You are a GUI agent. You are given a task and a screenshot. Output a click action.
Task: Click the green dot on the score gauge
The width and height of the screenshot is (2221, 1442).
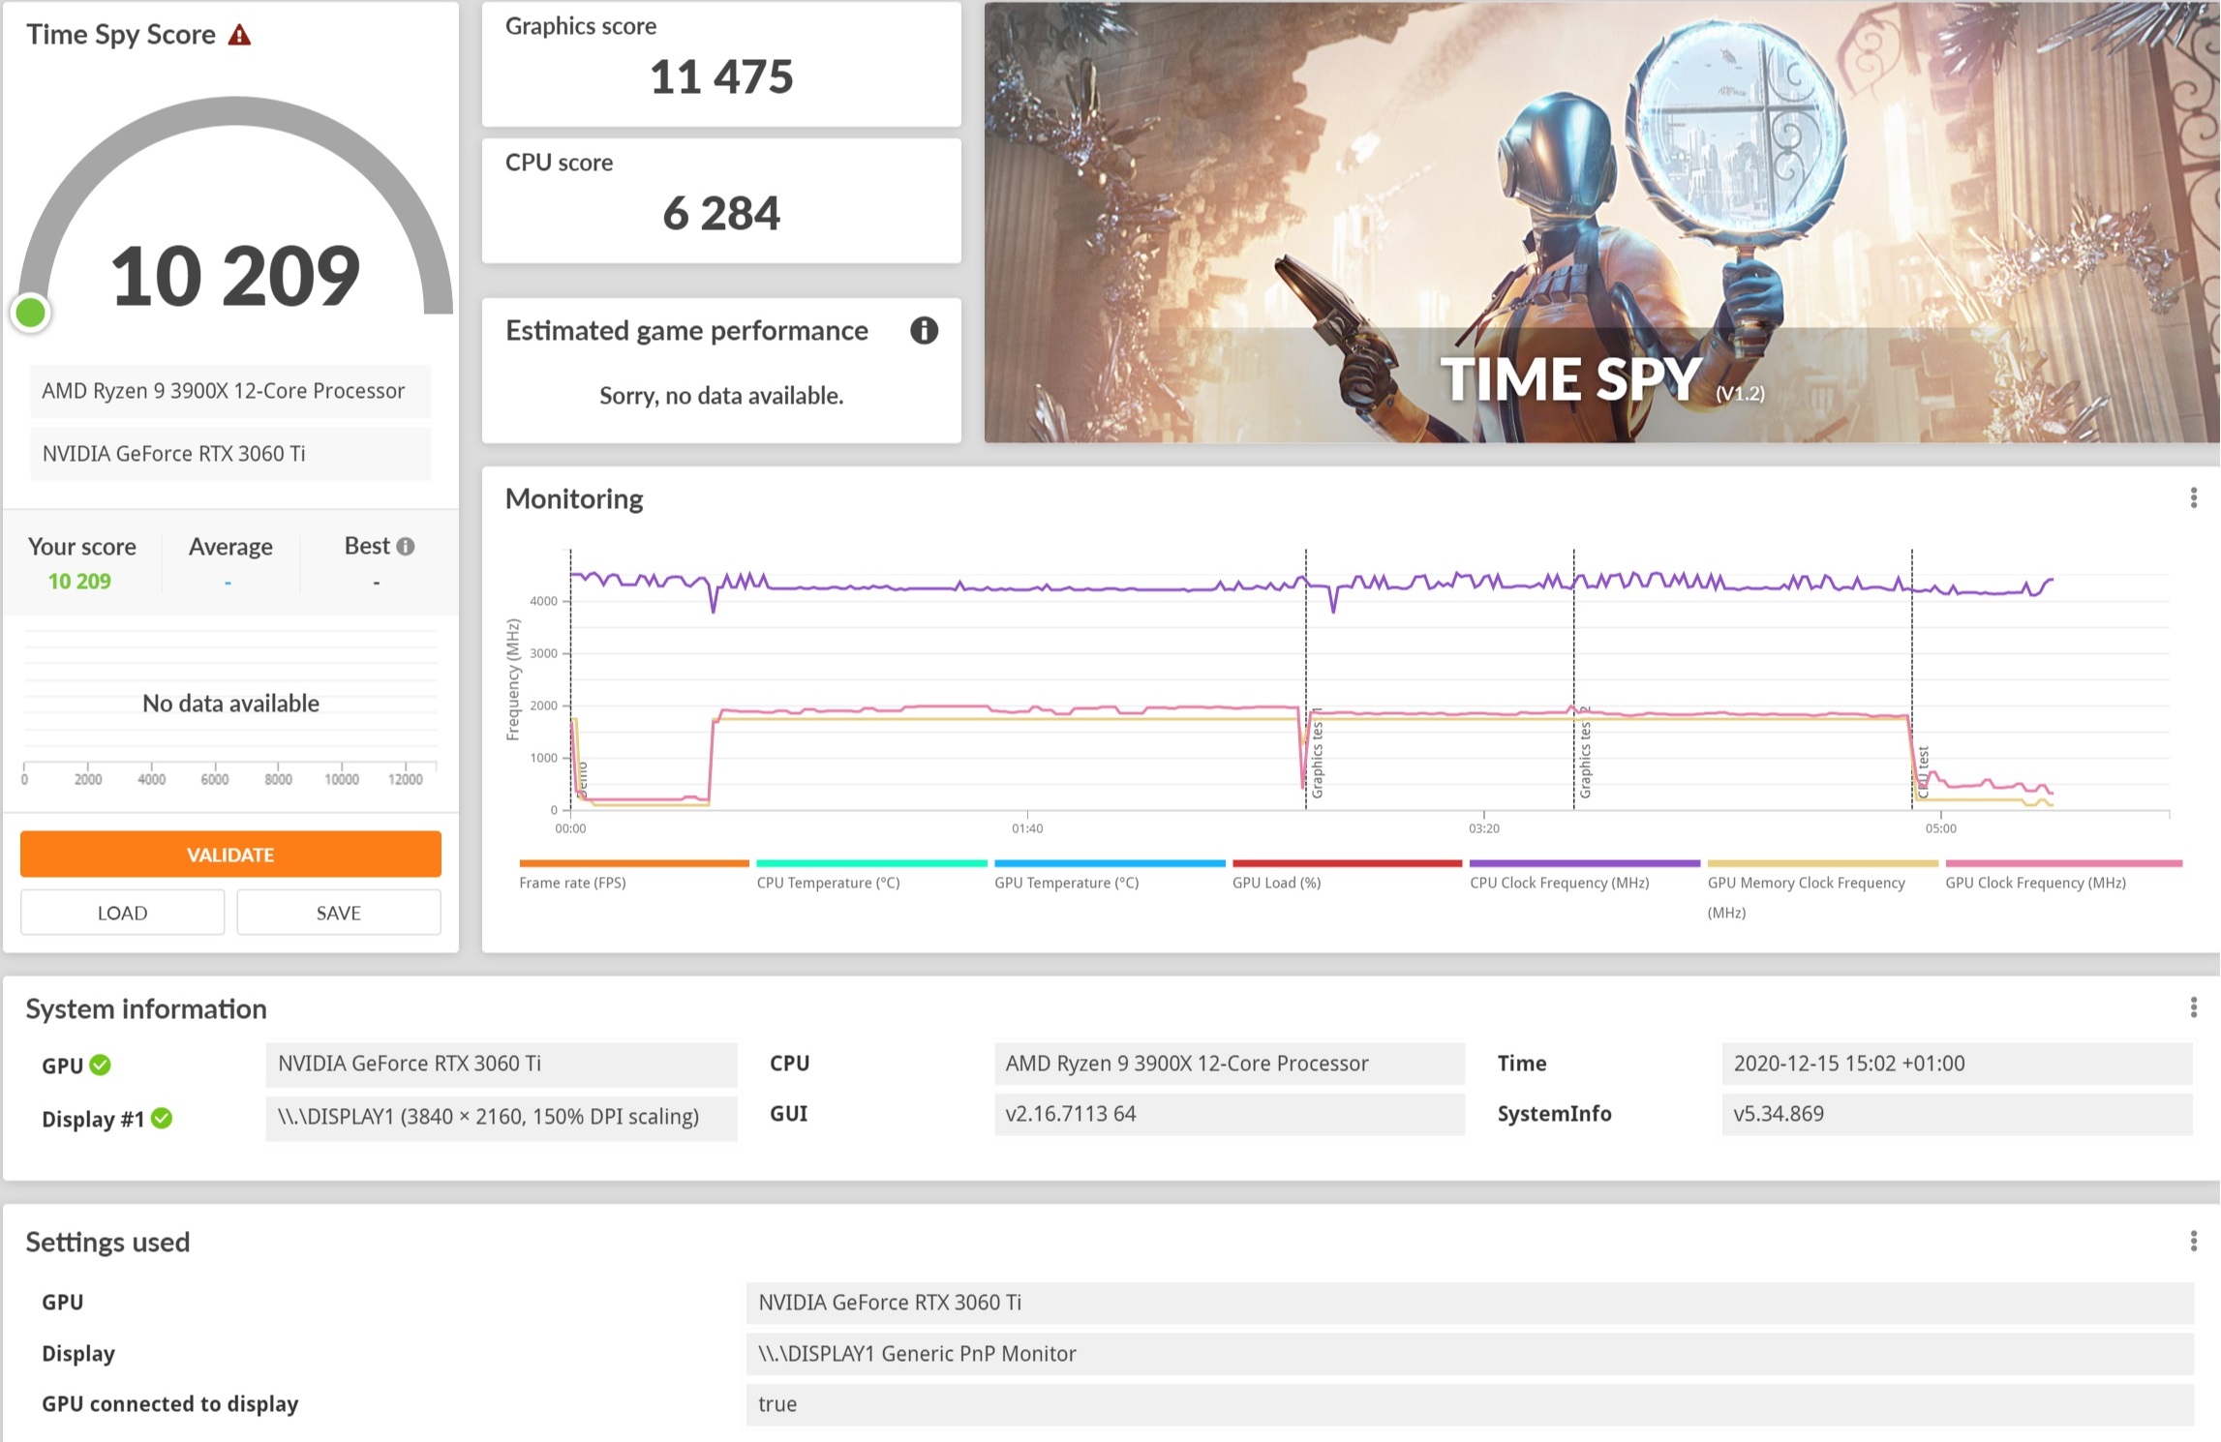(x=31, y=313)
